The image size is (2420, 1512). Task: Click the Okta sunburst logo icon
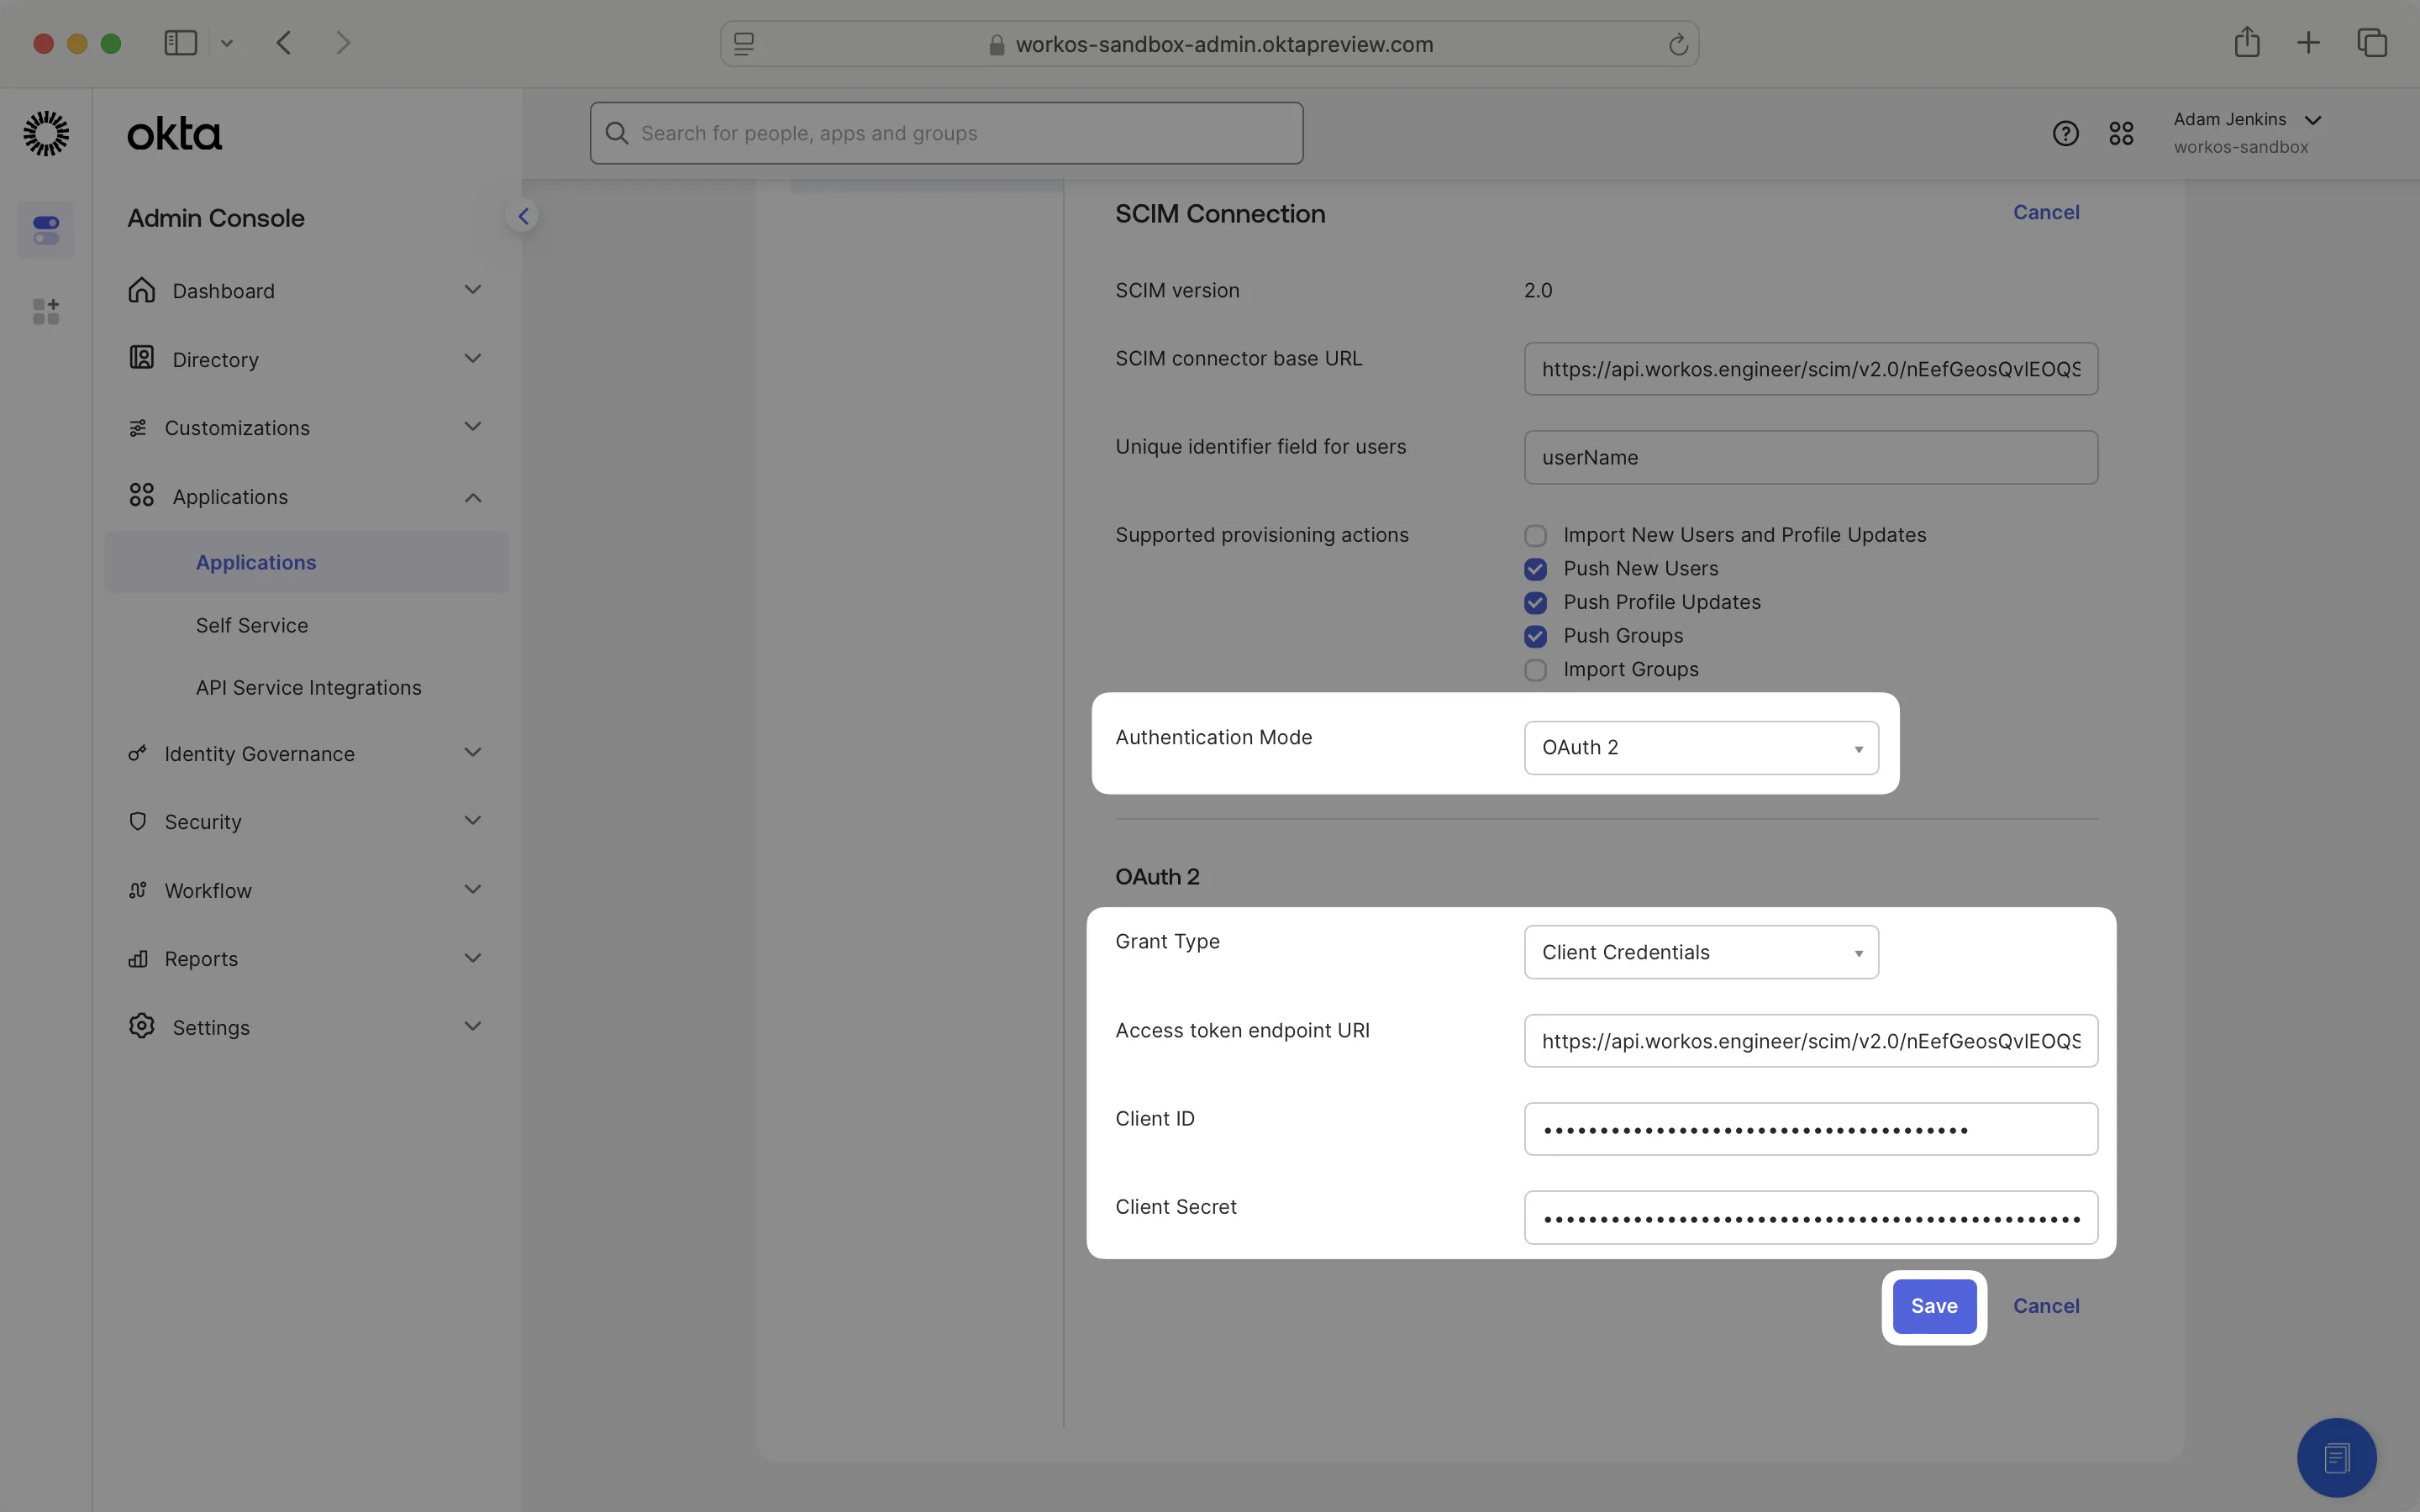pos(46,133)
